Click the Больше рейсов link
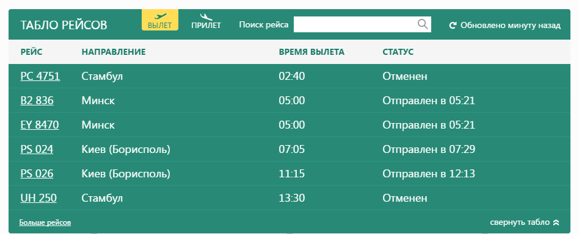This screenshot has width=579, height=234. click(45, 222)
